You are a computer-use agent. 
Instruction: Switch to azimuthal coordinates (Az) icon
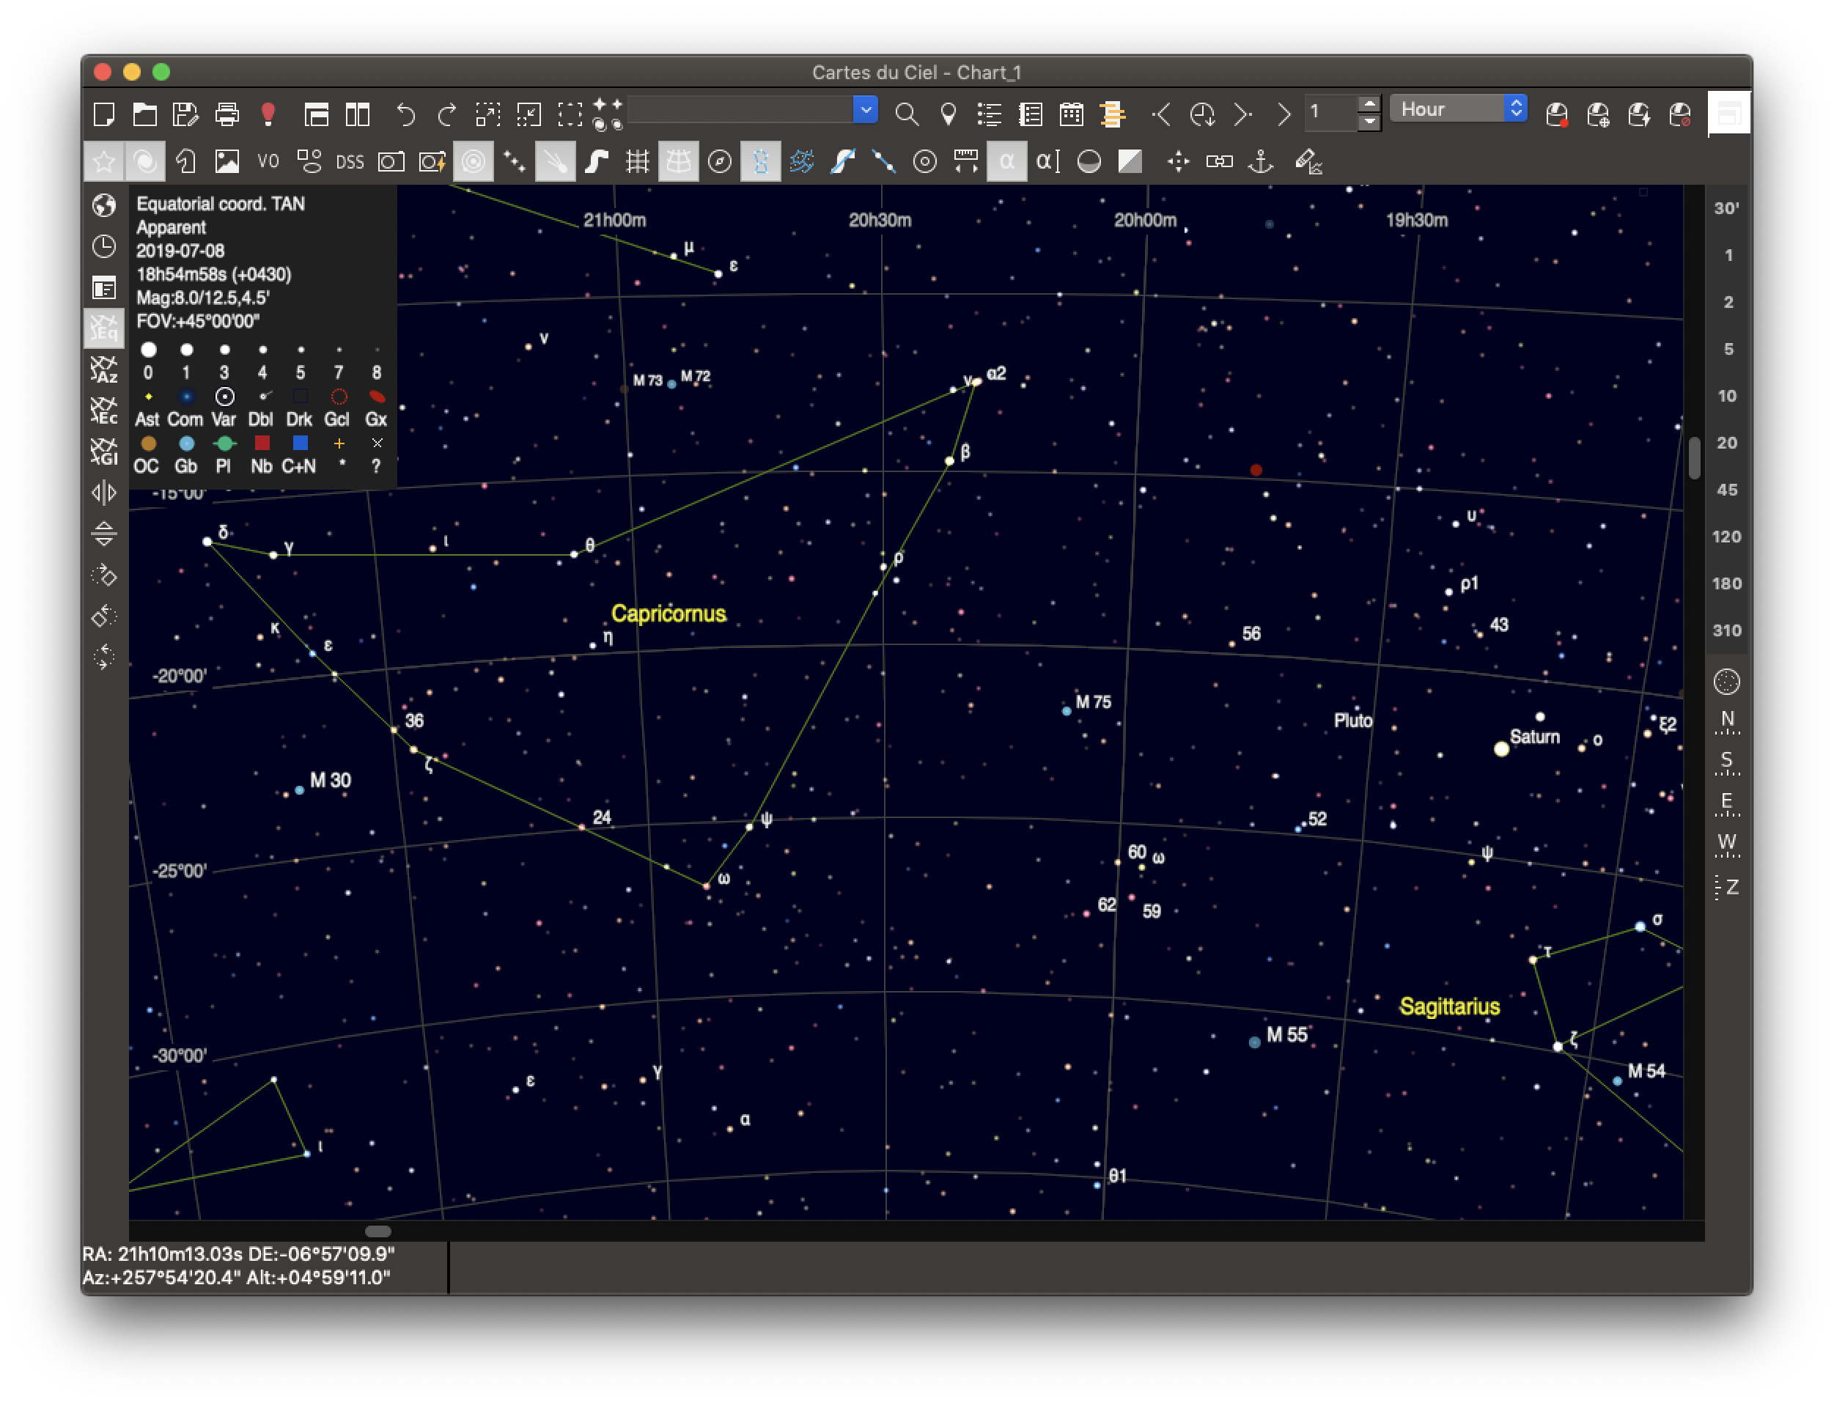click(103, 369)
